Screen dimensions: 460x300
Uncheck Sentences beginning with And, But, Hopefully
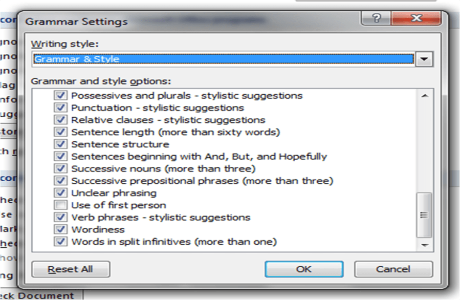coord(61,157)
